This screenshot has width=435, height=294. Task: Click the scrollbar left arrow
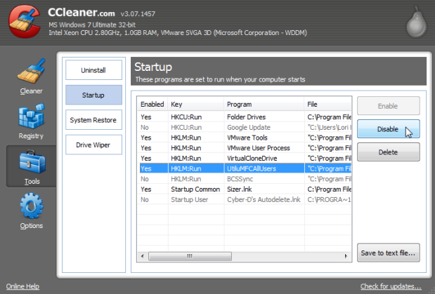tap(143, 256)
